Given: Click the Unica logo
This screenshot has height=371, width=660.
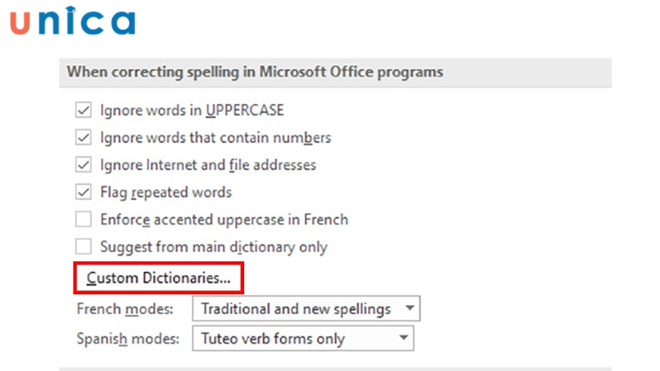Looking at the screenshot, I should pyautogui.click(x=73, y=22).
